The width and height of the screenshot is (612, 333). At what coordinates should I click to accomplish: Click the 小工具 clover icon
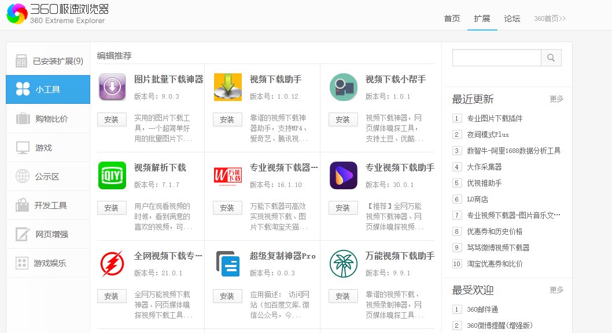coord(23,89)
